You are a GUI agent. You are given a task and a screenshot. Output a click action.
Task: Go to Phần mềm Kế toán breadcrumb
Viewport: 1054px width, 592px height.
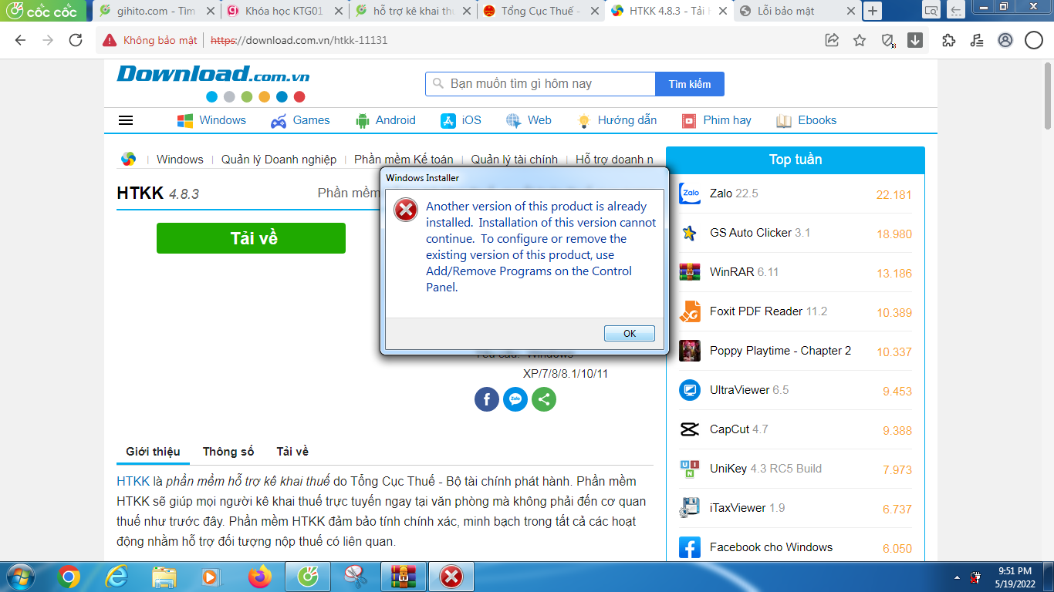click(404, 160)
